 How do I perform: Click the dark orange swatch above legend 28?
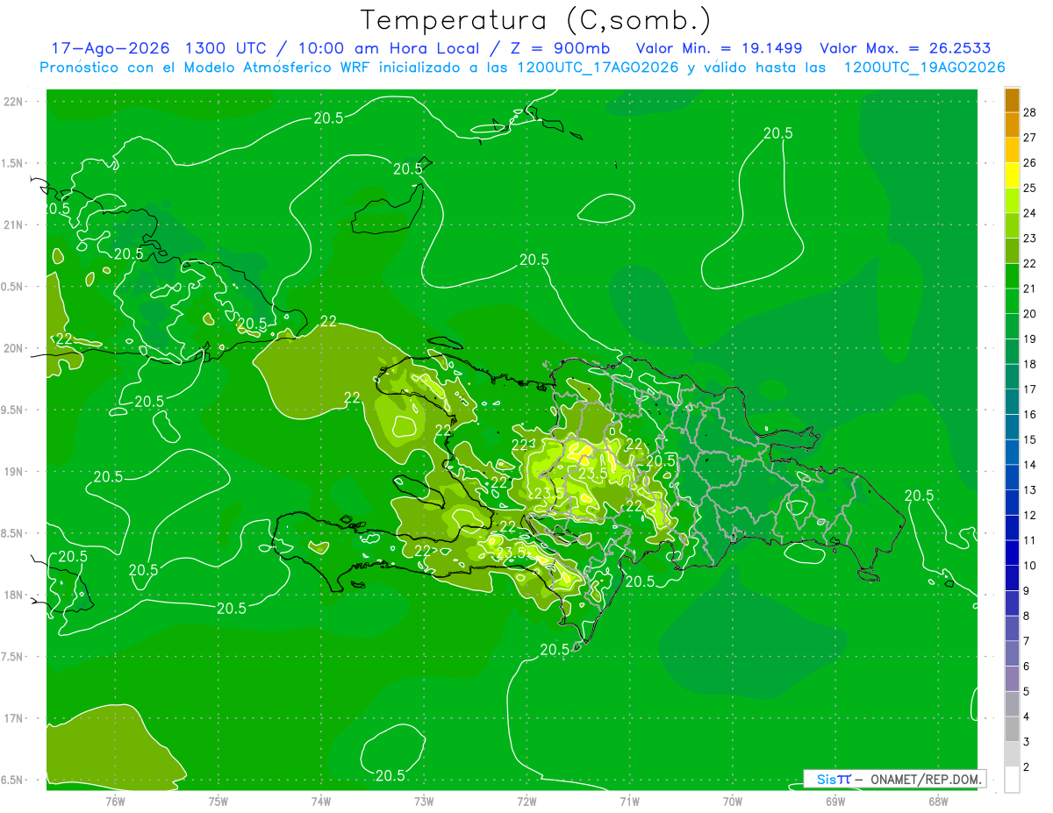pyautogui.click(x=1012, y=99)
